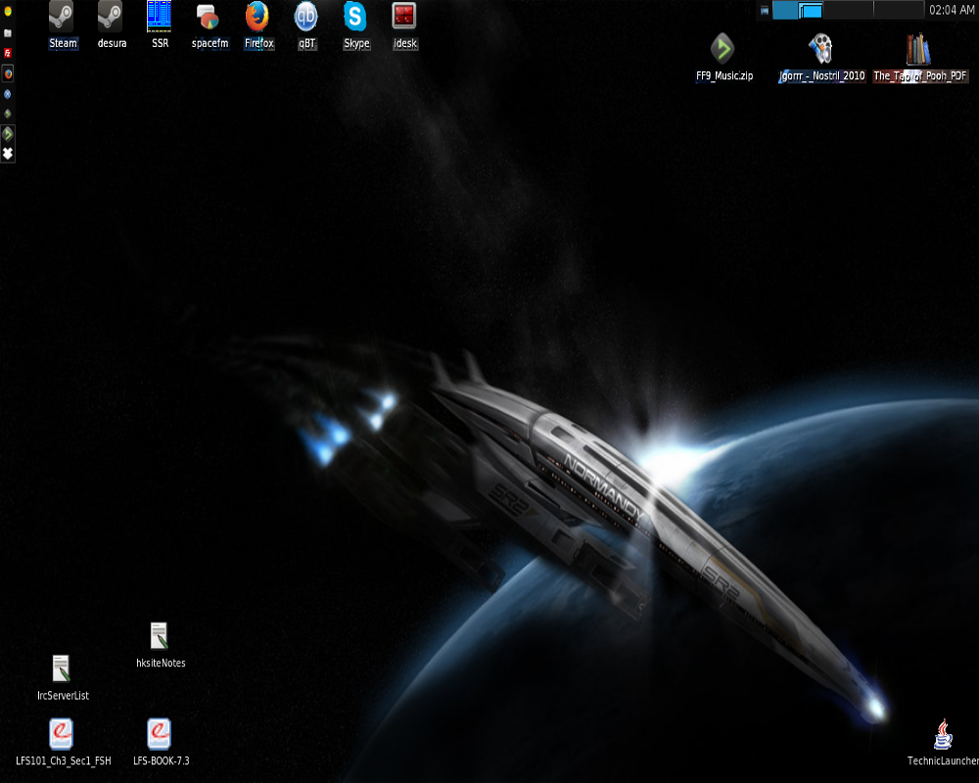Click the "Steam" icon label
979x783 pixels.
(63, 43)
